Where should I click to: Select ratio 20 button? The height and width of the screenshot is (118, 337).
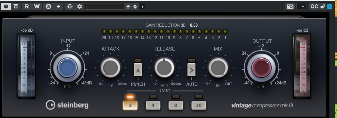coord(199,105)
